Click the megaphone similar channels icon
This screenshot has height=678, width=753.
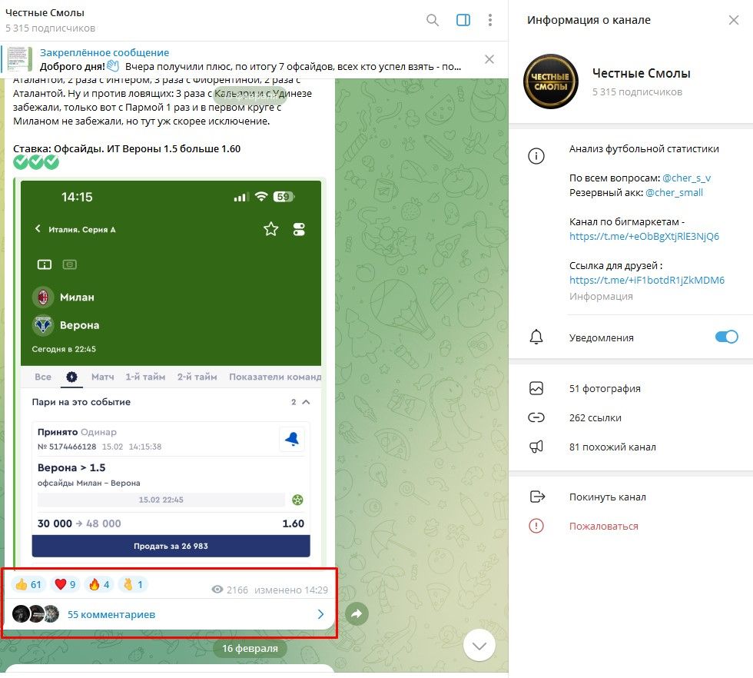pos(536,447)
